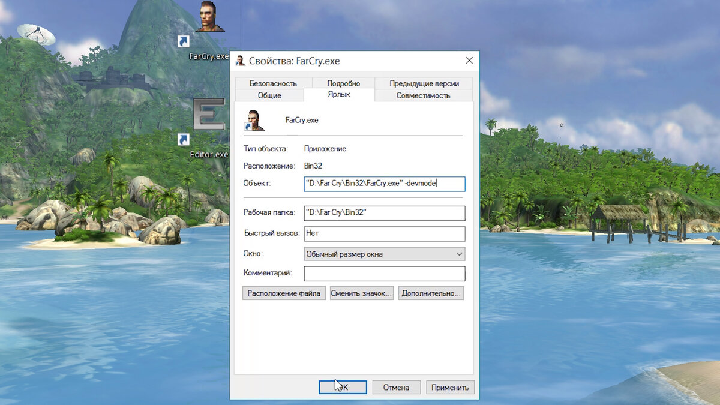Viewport: 720px width, 405px height.
Task: Open the Общие tab
Action: coord(269,95)
